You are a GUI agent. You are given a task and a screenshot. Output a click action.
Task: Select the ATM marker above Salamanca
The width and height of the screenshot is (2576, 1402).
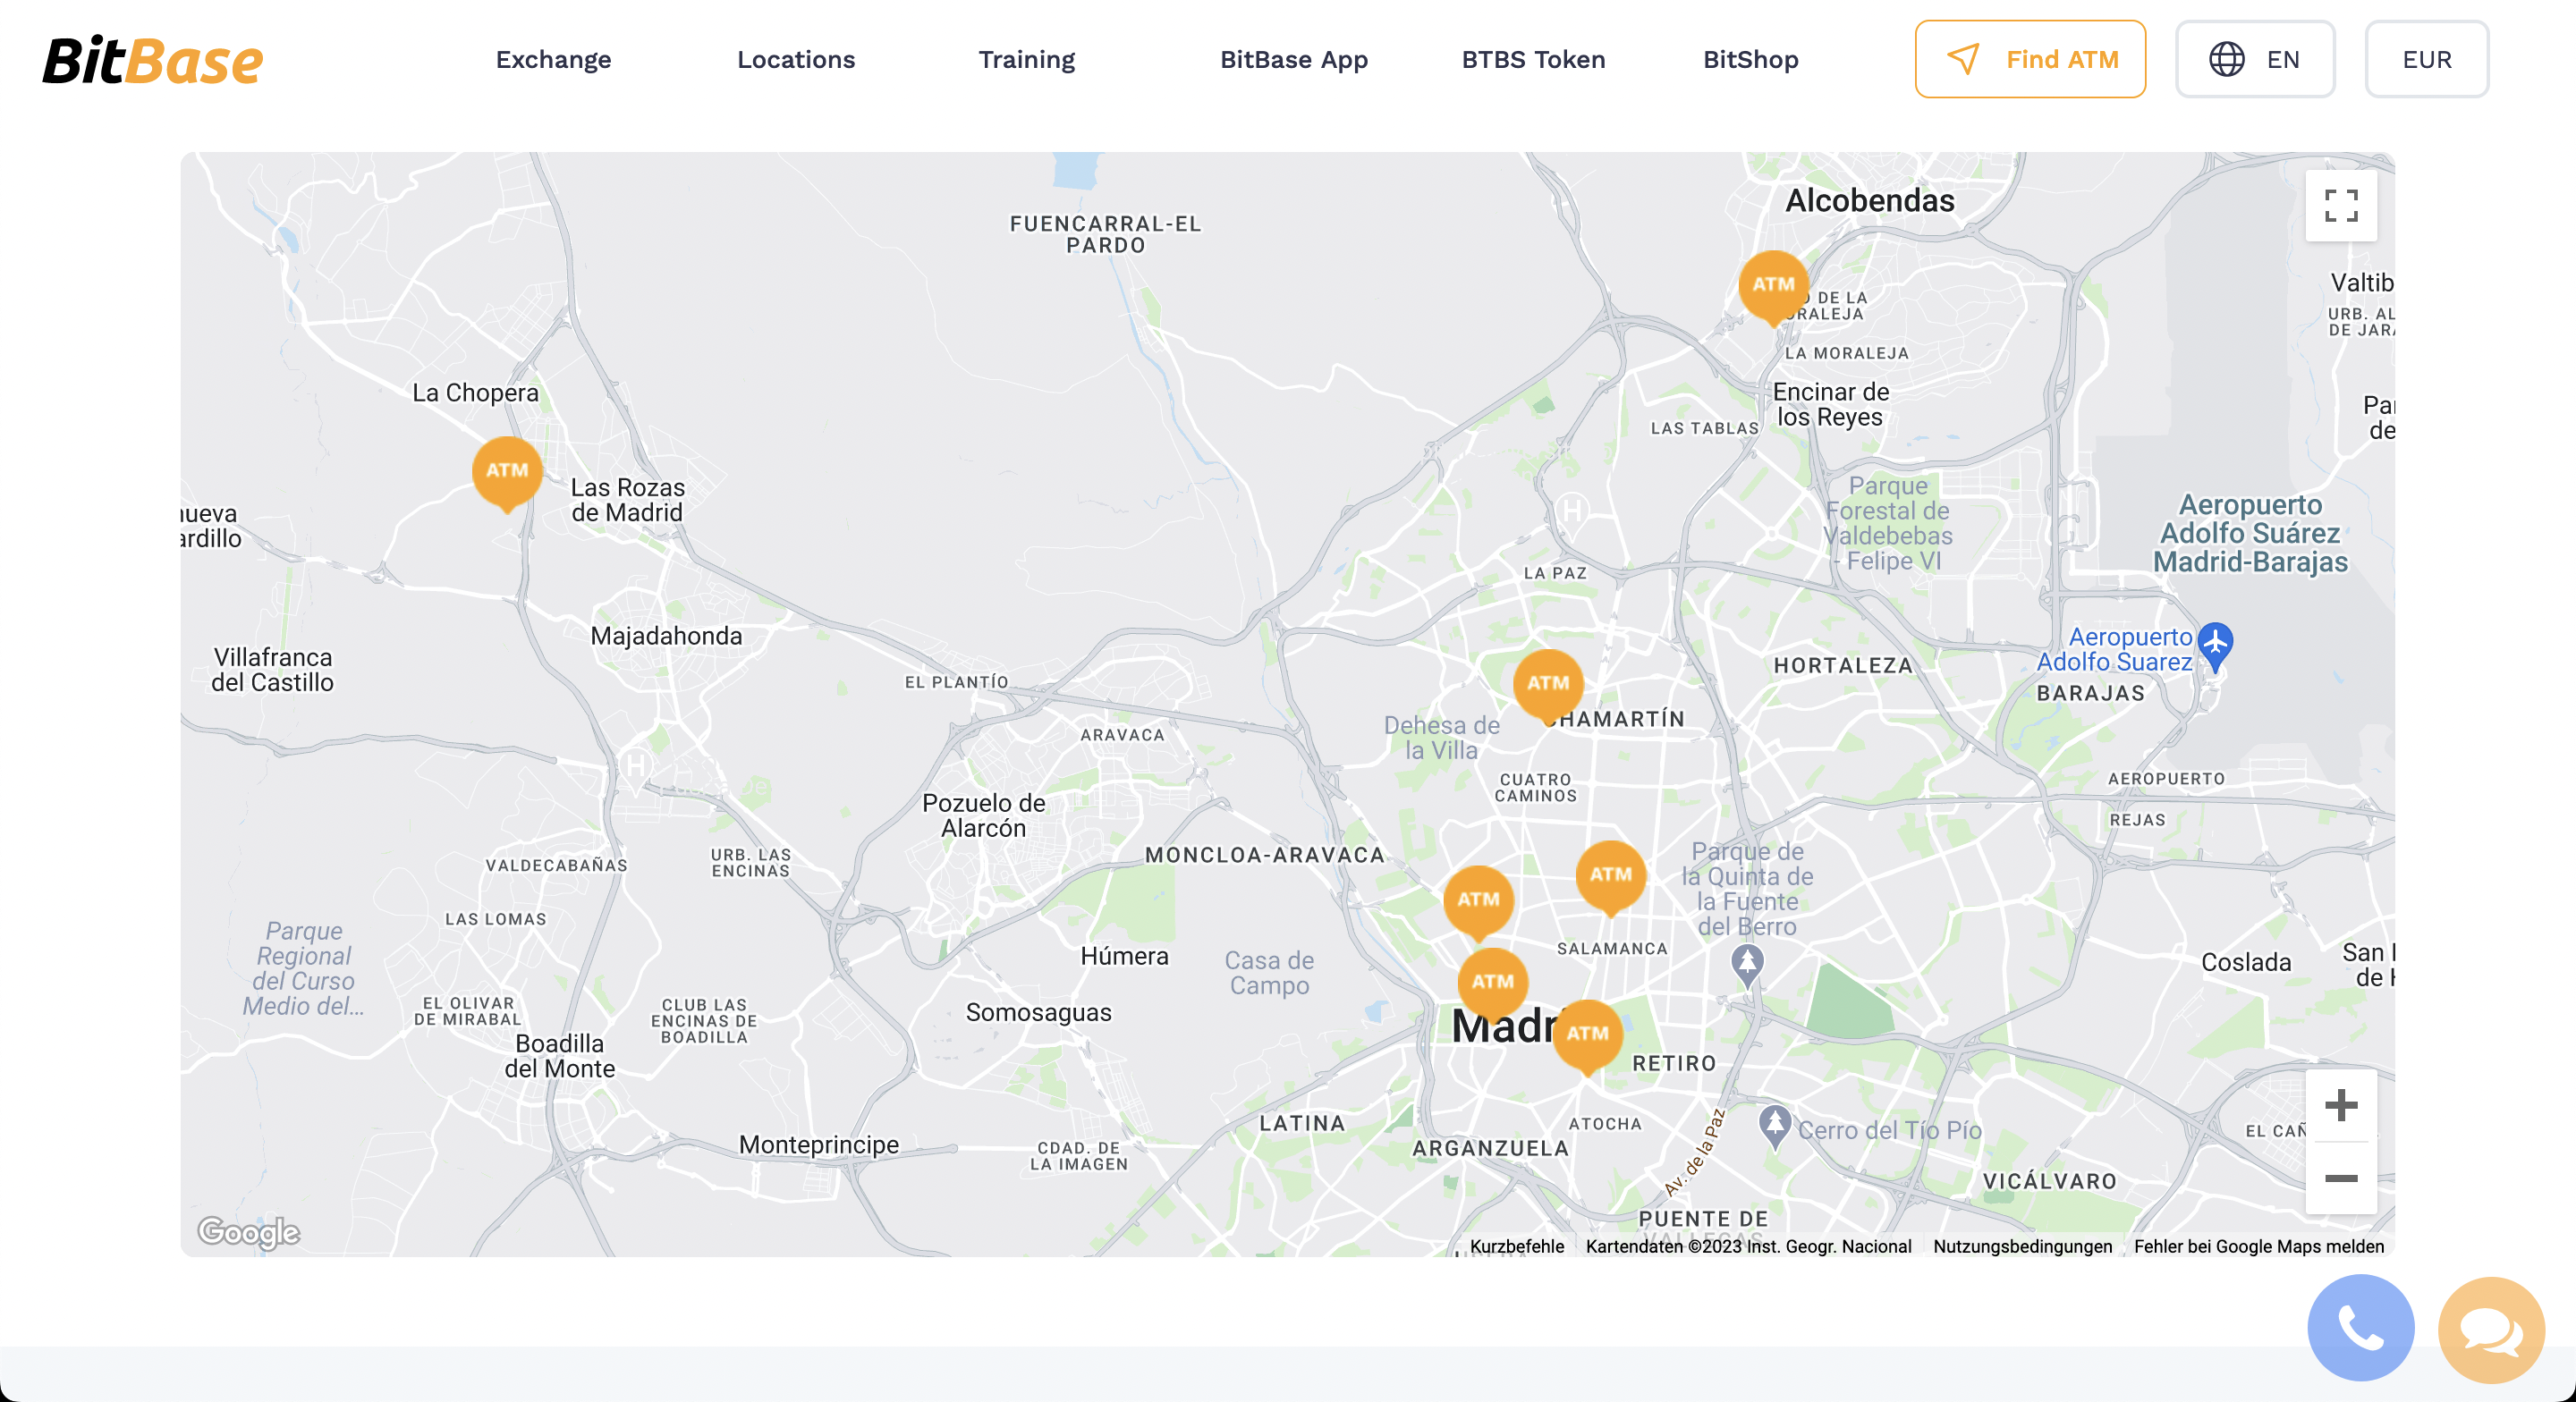coord(1610,878)
